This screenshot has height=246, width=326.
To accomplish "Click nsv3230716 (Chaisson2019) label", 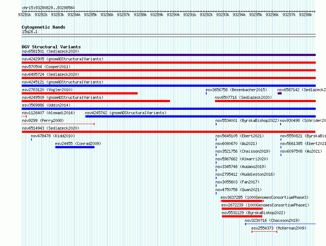I will [272, 220].
